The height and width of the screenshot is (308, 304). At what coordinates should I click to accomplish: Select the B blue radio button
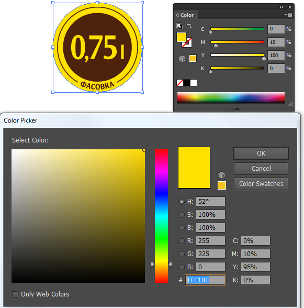click(x=182, y=267)
